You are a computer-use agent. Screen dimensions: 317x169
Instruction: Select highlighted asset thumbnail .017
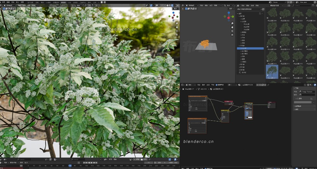click(272, 72)
